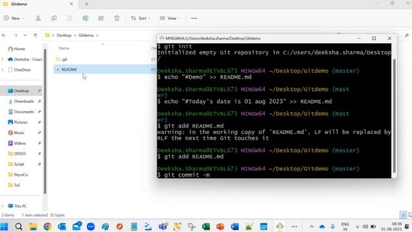The width and height of the screenshot is (412, 232).
Task: Click the search magnifier in File Explorer
Action: pos(407,35)
